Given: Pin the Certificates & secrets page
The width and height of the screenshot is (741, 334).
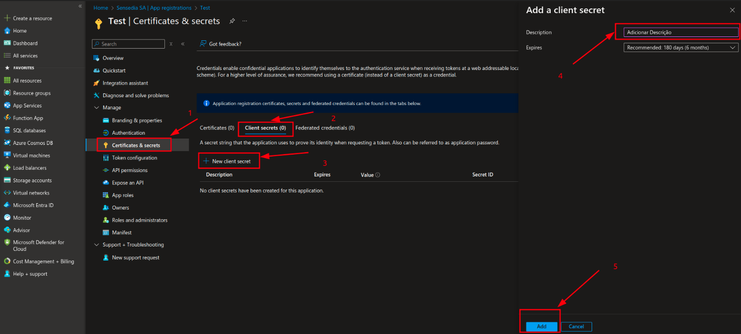Looking at the screenshot, I should pos(232,21).
